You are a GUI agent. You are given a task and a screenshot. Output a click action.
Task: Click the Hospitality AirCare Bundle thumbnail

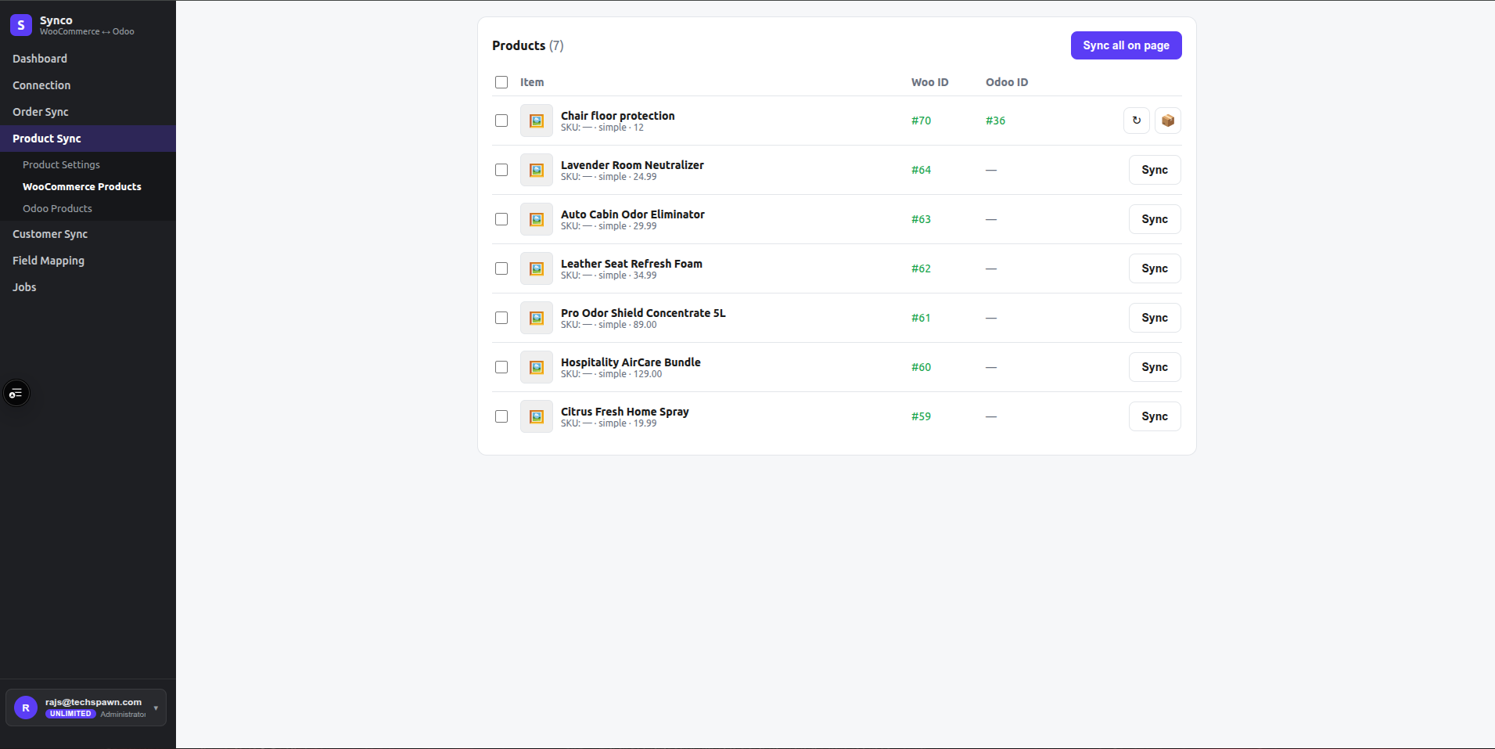pos(537,367)
